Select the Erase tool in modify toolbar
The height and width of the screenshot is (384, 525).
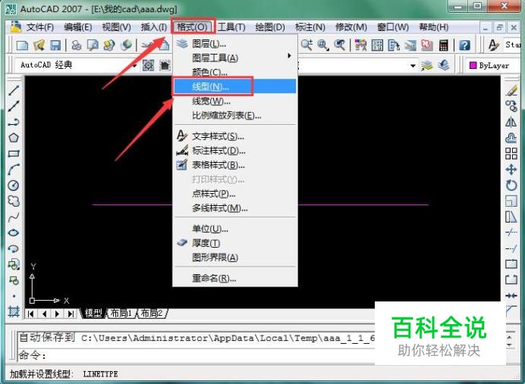[511, 90]
